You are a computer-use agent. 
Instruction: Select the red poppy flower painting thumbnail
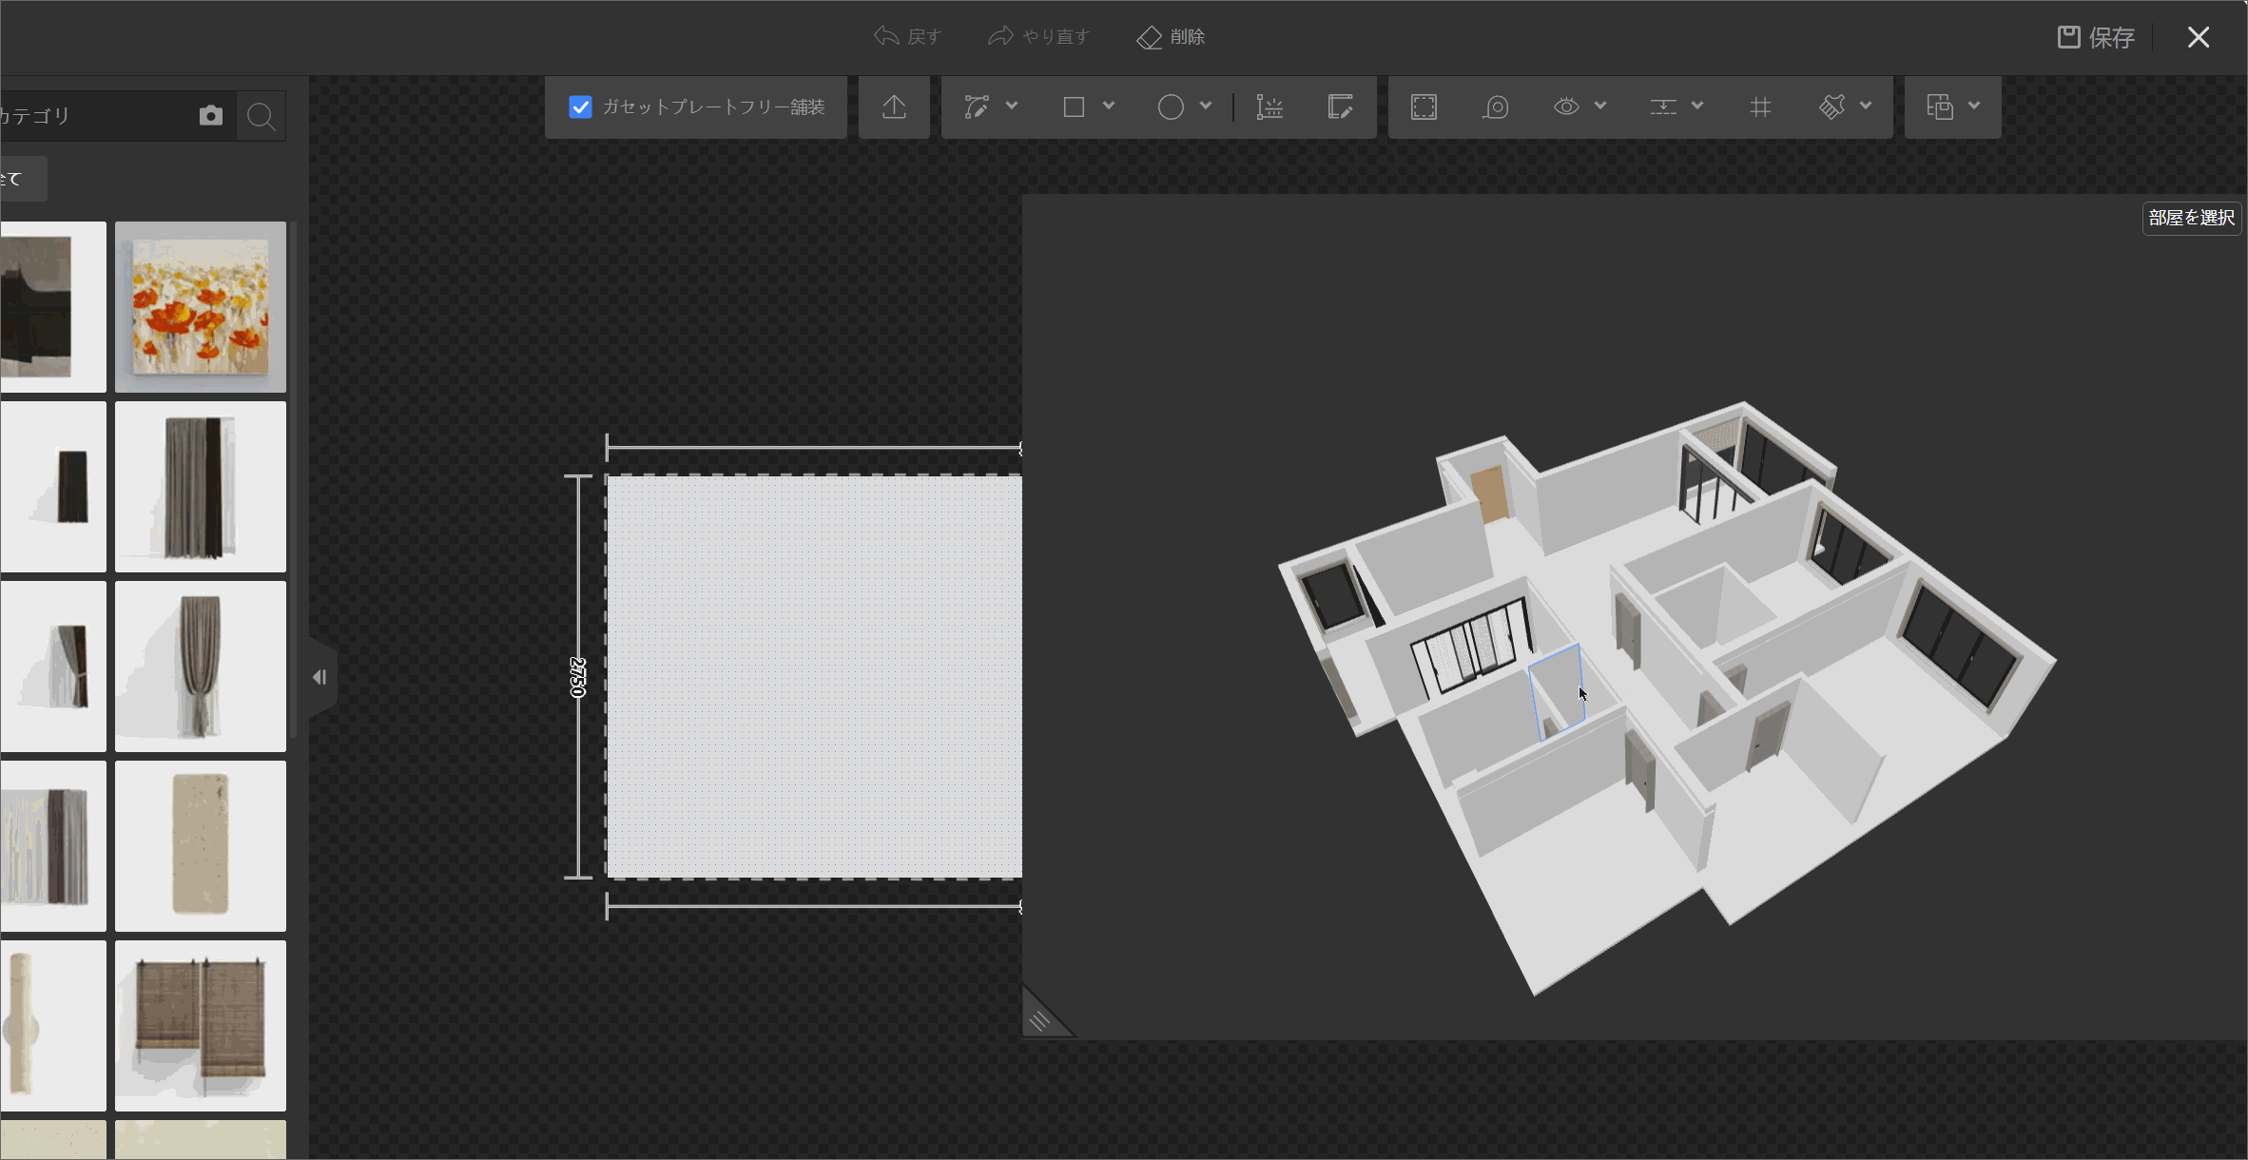pyautogui.click(x=201, y=307)
